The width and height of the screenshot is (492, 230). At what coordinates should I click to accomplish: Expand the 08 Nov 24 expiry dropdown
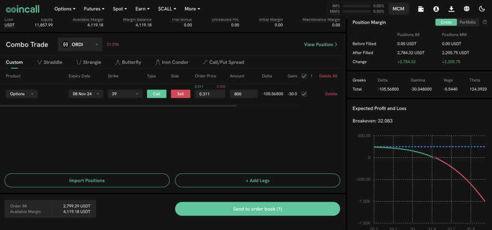pos(86,94)
